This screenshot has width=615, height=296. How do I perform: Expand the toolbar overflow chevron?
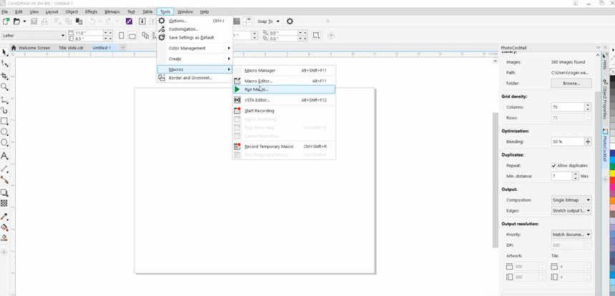click(328, 21)
